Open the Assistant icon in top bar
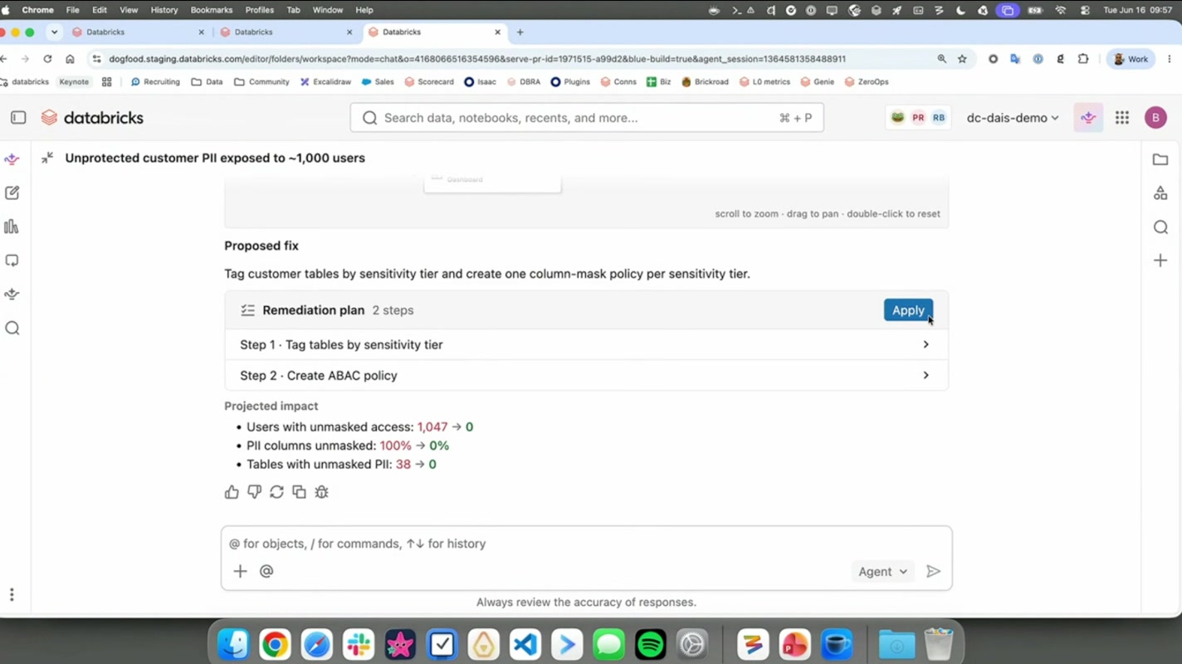The image size is (1182, 664). 1088,118
